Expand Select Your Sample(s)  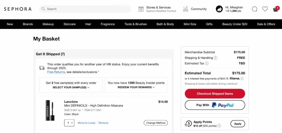click(71, 87)
